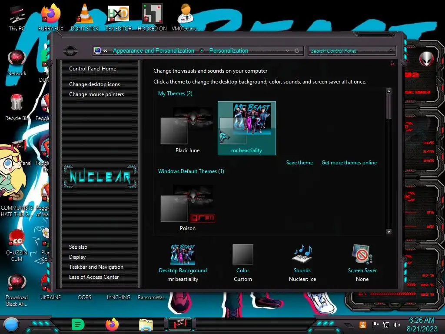Viewport: 445px width, 334px height.
Task: Select the mr beastiality theme
Action: 247,128
